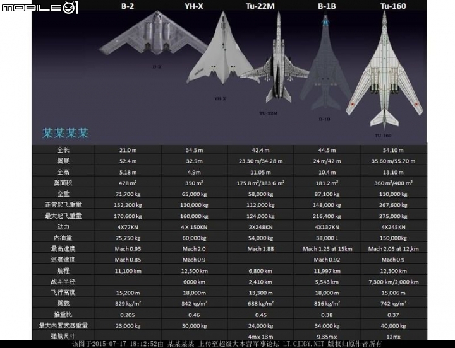Click the 0.205 thrust ratio cell

tap(128, 315)
